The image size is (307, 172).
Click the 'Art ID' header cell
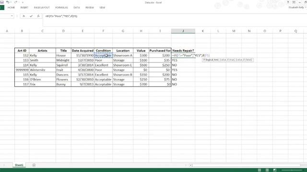tap(22, 51)
